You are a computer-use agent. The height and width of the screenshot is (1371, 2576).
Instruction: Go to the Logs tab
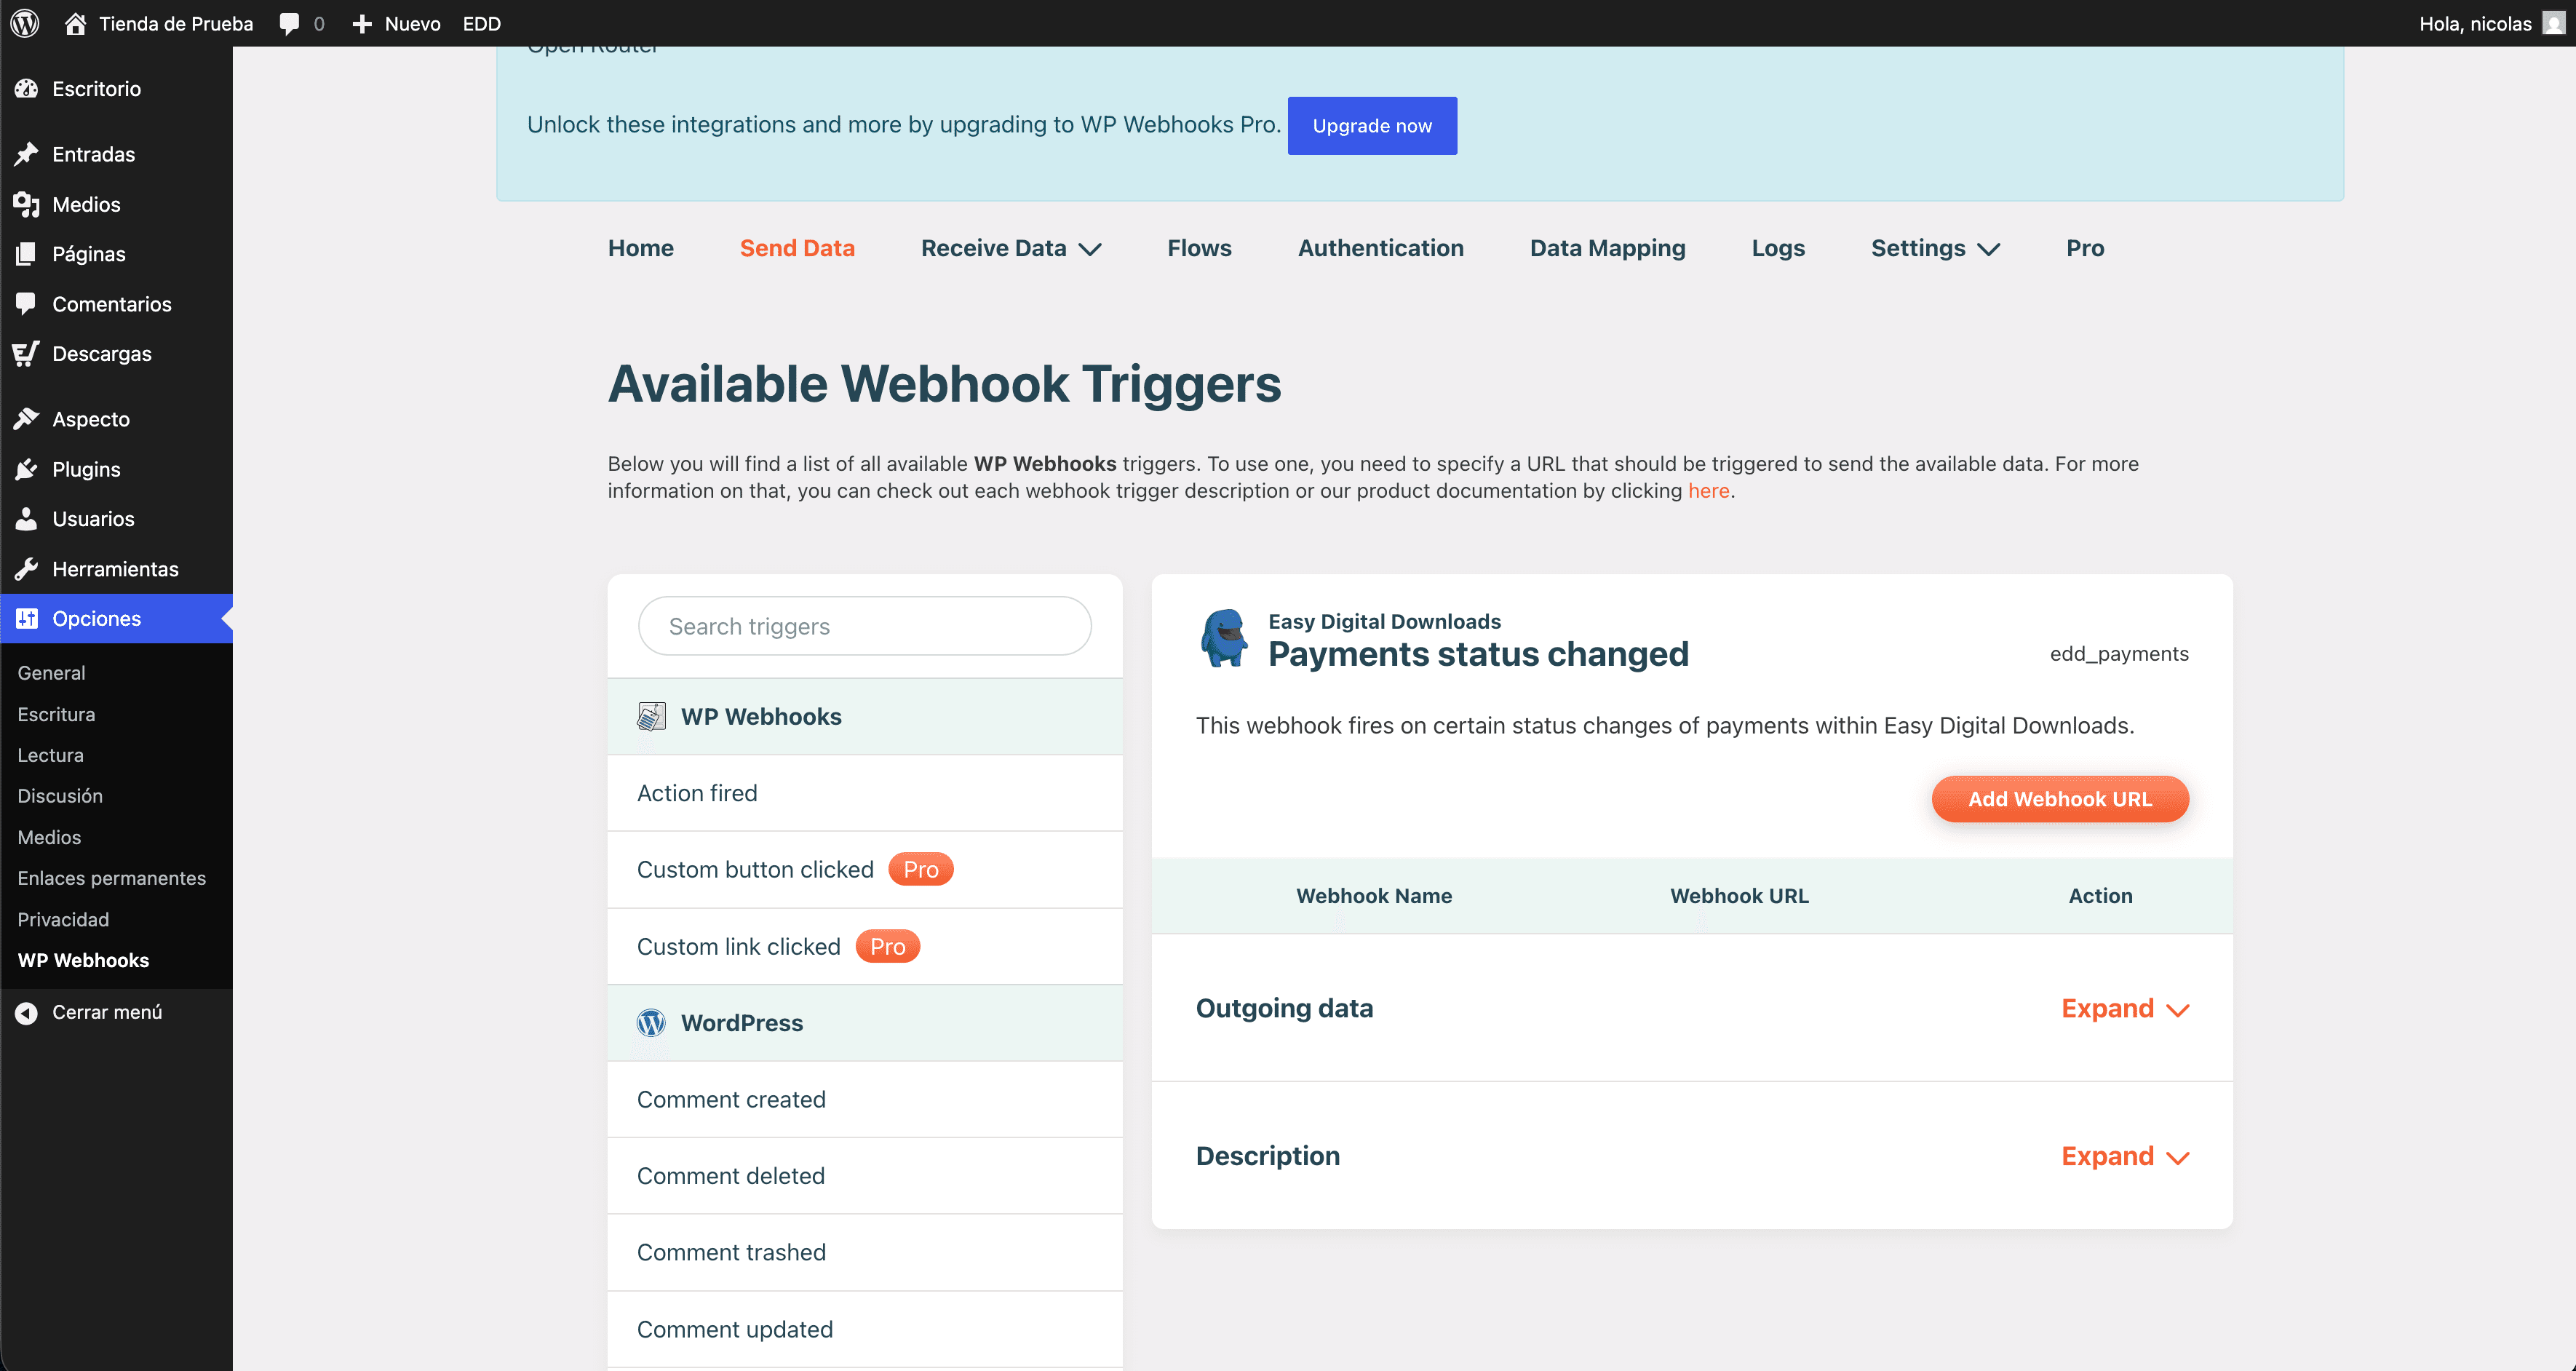(x=1777, y=248)
